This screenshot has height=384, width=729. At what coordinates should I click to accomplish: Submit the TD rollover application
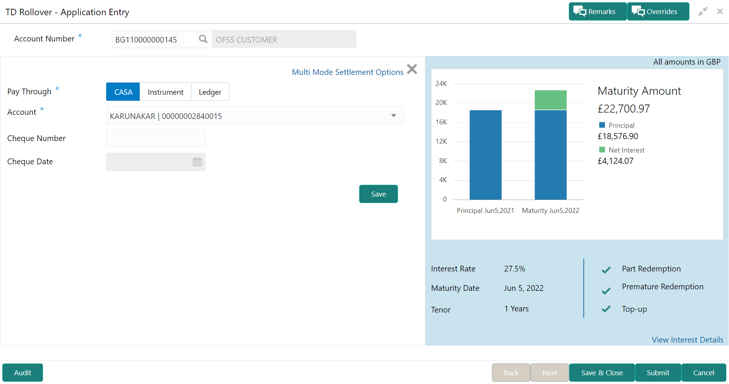(658, 373)
